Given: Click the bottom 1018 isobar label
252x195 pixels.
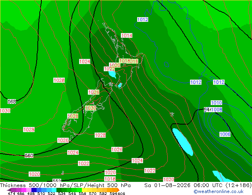Looking at the screenshot, I should coord(110,179).
